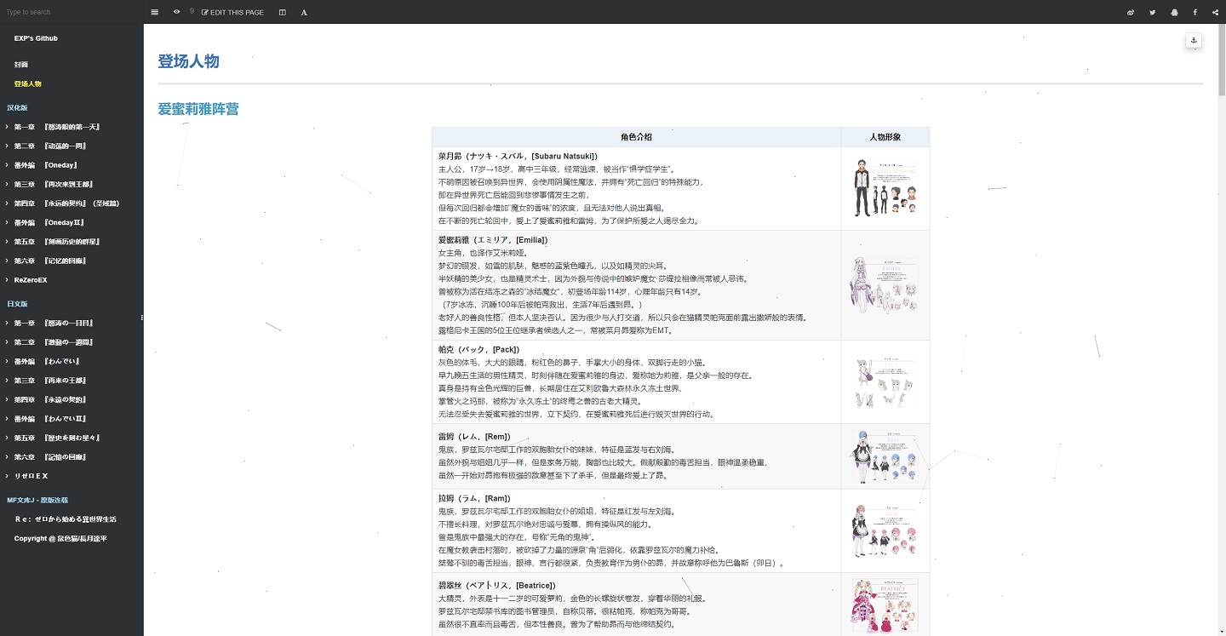Click the 角色介绍 table header
This screenshot has width=1226, height=636.
(636, 137)
